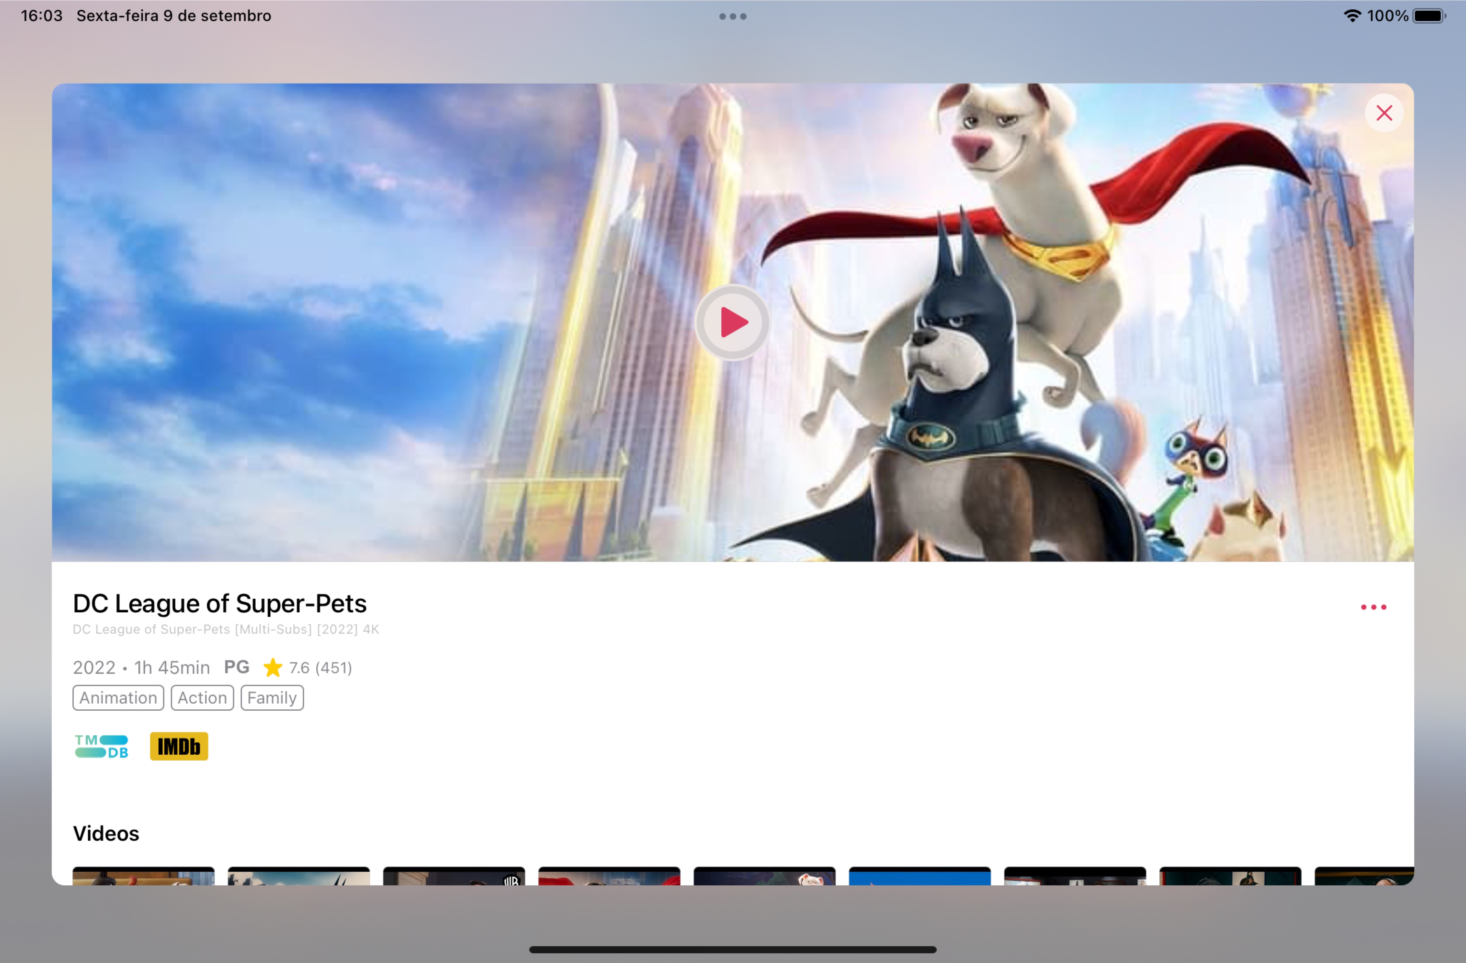Open the second video thumbnail
This screenshot has height=963, width=1466.
click(x=299, y=876)
